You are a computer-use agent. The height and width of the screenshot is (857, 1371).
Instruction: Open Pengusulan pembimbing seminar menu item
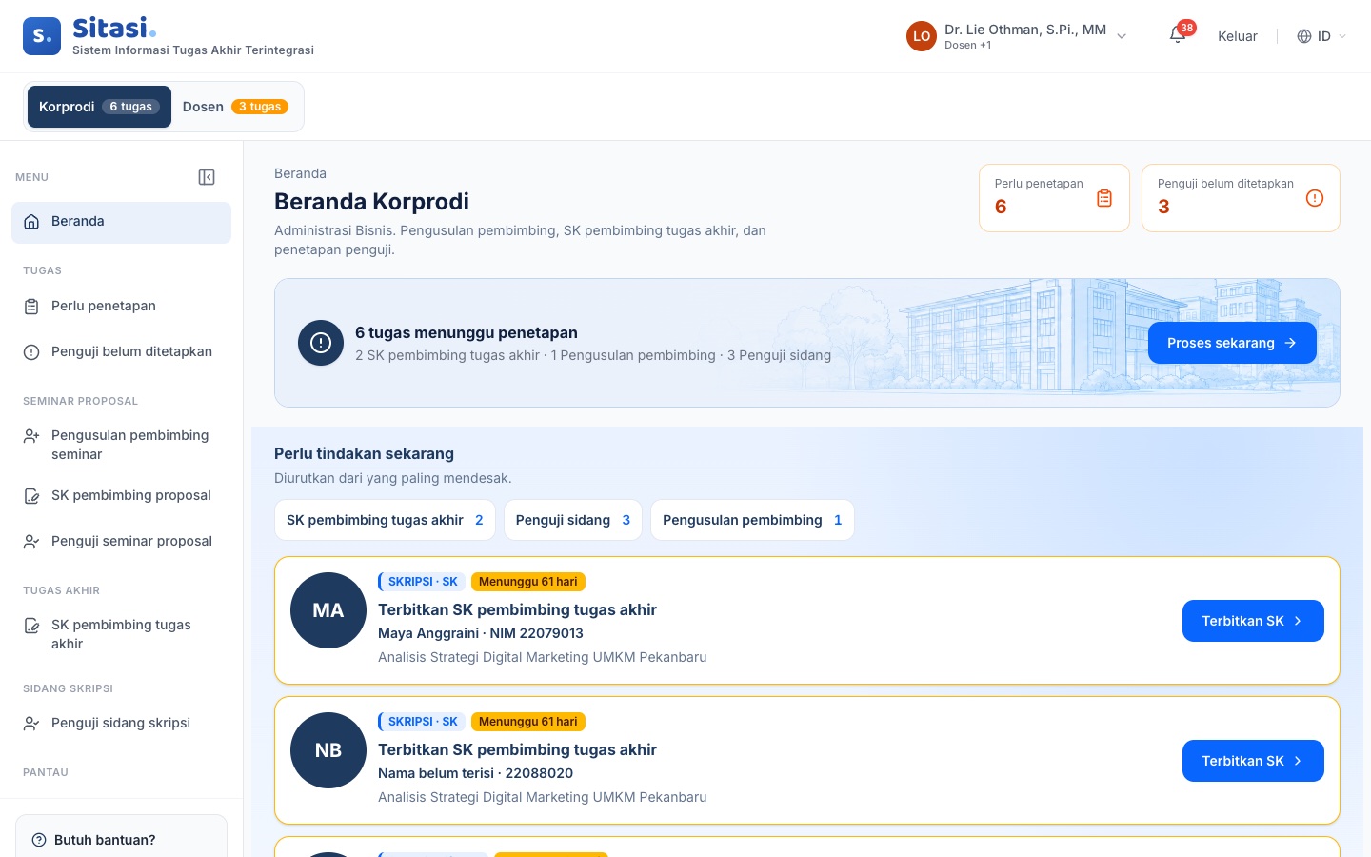(121, 445)
